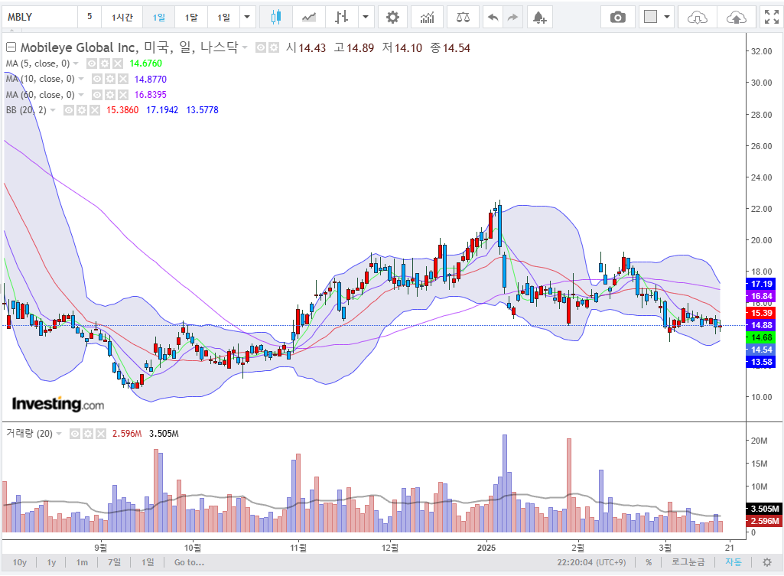Viewport: 784px width, 576px height.
Task: Open bottom-right chart properties gear
Action: click(x=767, y=562)
